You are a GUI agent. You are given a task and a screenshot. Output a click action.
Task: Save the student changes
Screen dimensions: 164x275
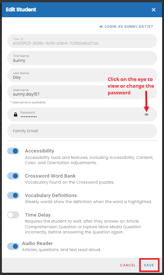149,265
